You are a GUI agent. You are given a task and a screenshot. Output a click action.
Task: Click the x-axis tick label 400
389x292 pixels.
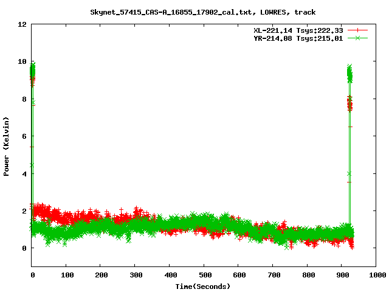click(171, 275)
